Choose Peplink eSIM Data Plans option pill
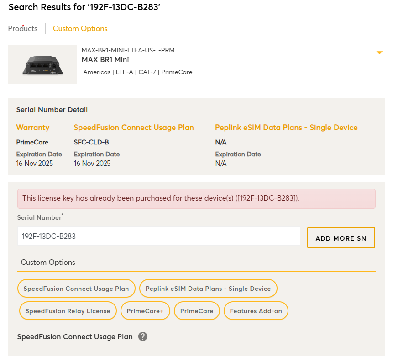 [208, 289]
